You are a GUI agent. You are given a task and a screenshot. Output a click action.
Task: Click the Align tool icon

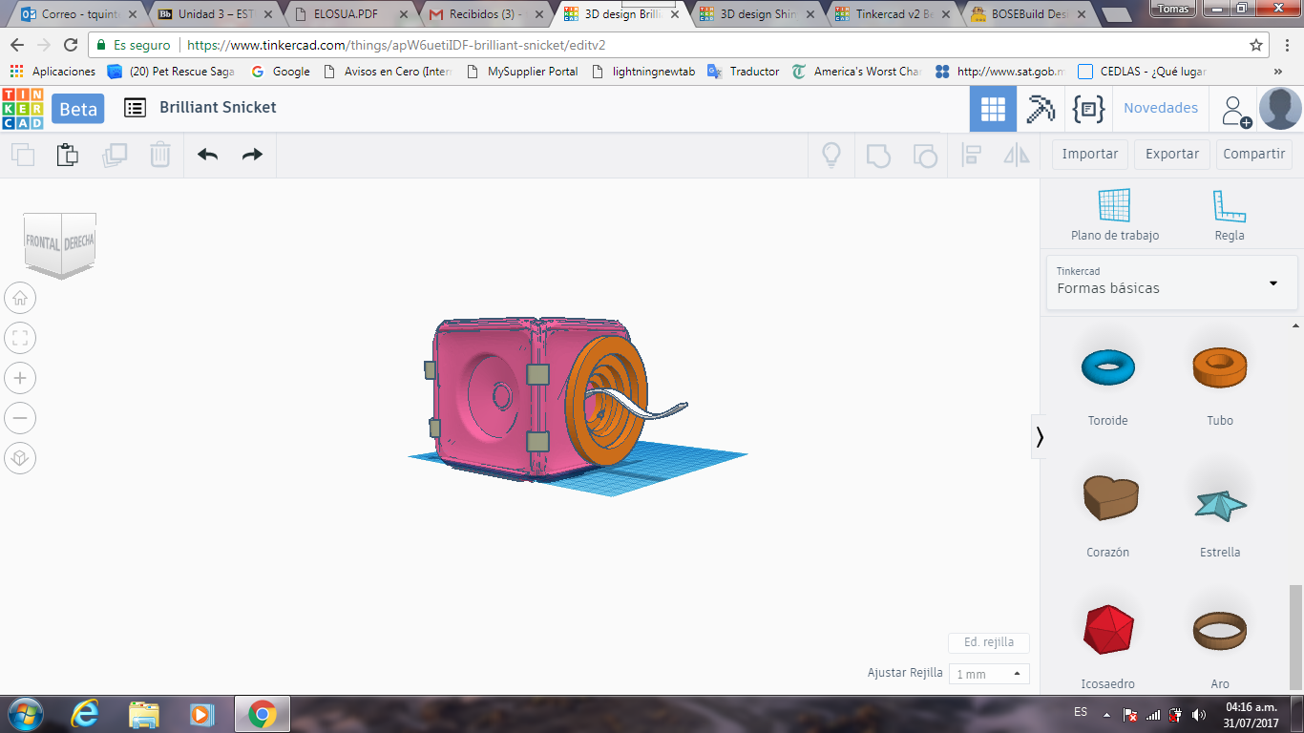coord(972,155)
